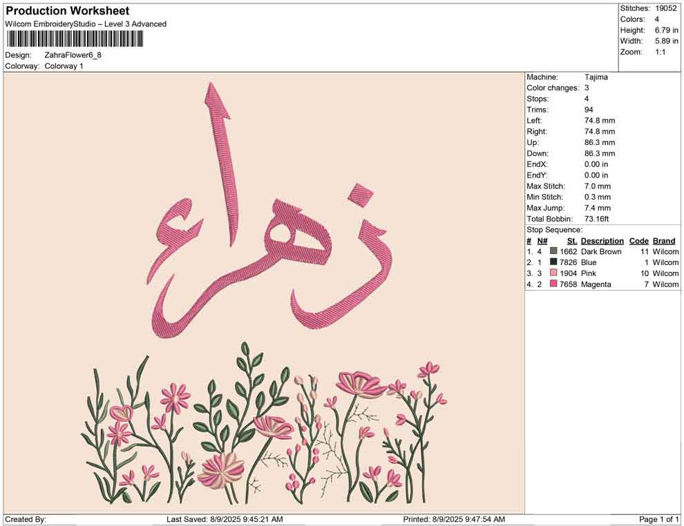Click the Dark Brown thread color swatch
The height and width of the screenshot is (526, 684).
pyautogui.click(x=553, y=251)
